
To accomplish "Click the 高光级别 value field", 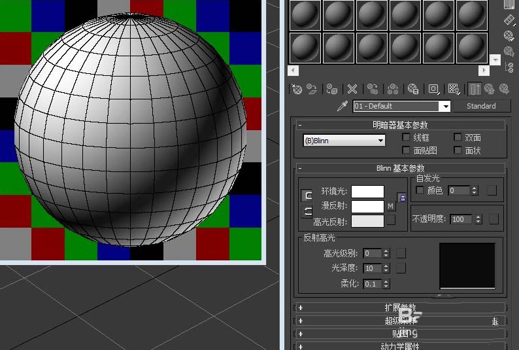I will [x=373, y=253].
